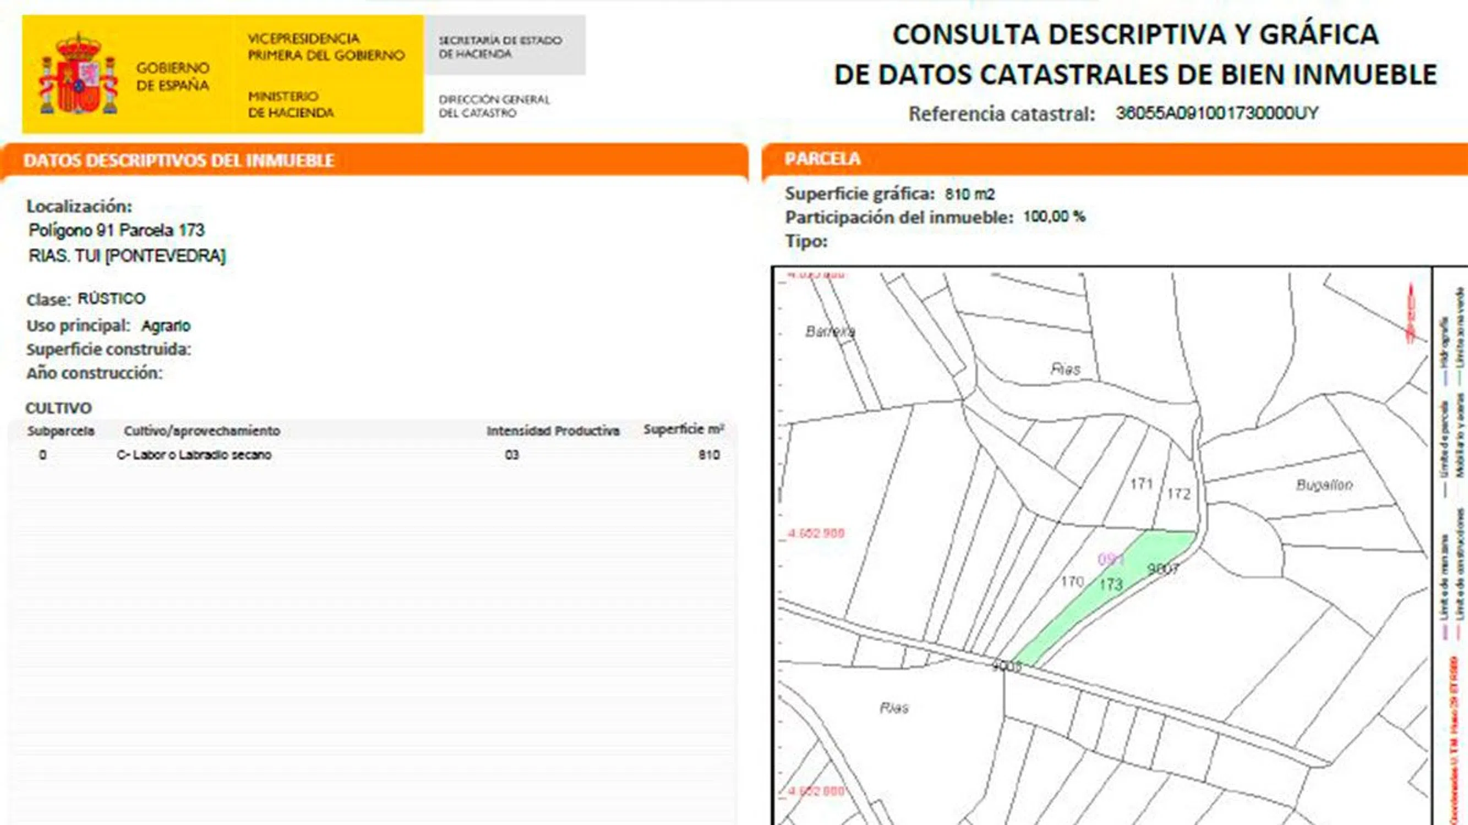Select the green highlighted parcel 173
The width and height of the screenshot is (1468, 825).
(x=1111, y=584)
